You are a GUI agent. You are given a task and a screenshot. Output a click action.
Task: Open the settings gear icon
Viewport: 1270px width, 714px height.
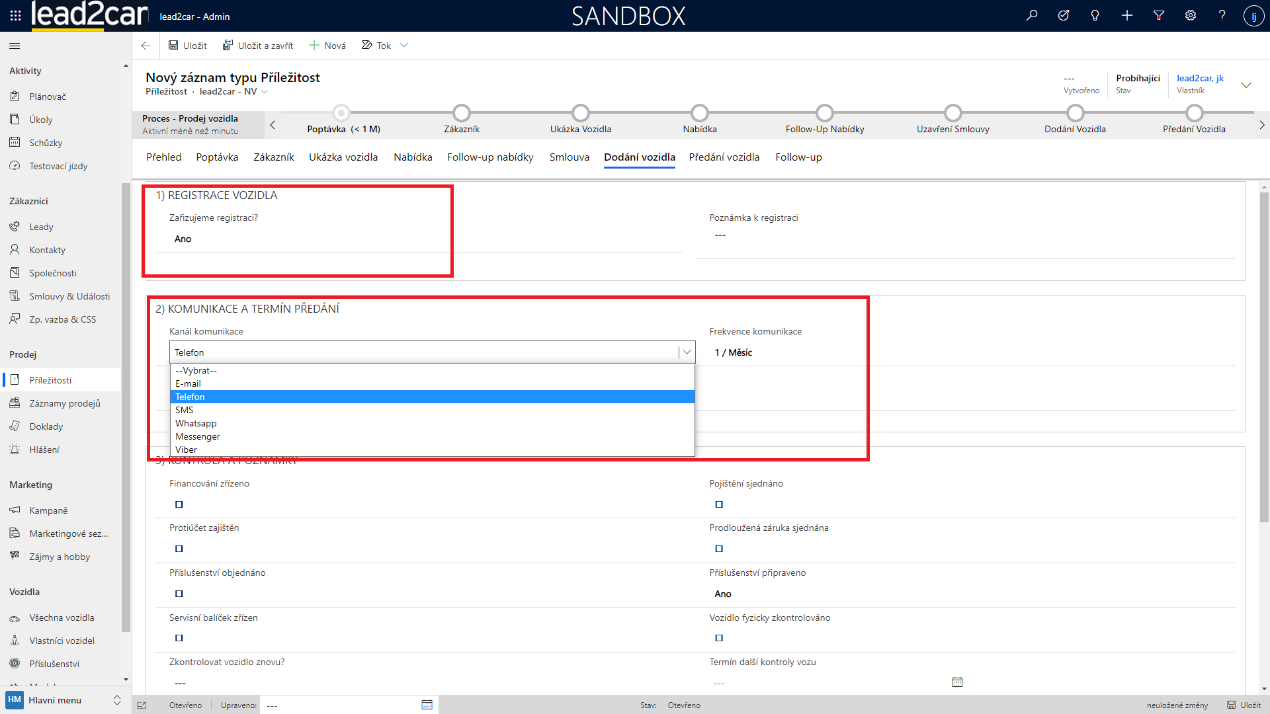click(1191, 16)
